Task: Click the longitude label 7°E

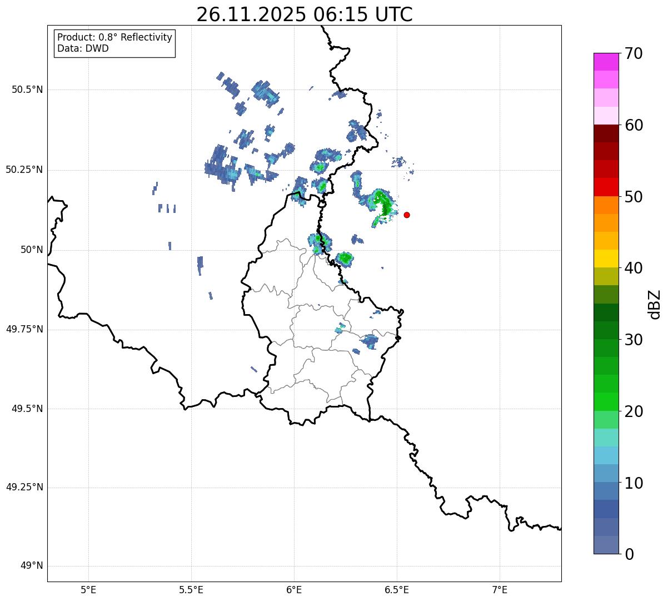Action: 500,590
